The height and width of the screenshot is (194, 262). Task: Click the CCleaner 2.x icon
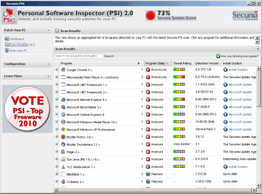[63, 181]
